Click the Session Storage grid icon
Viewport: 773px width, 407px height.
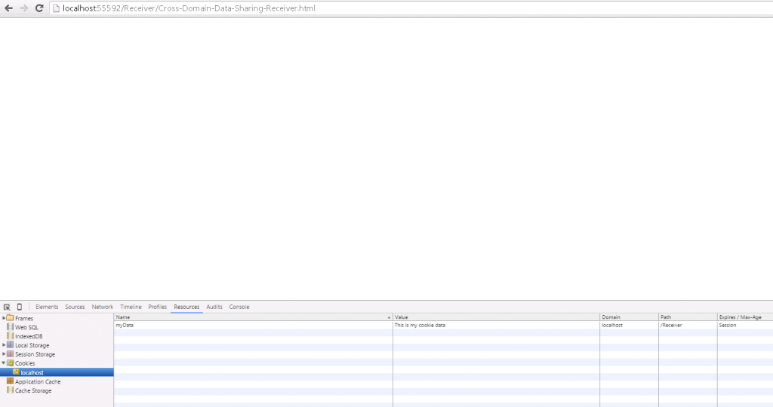click(10, 353)
